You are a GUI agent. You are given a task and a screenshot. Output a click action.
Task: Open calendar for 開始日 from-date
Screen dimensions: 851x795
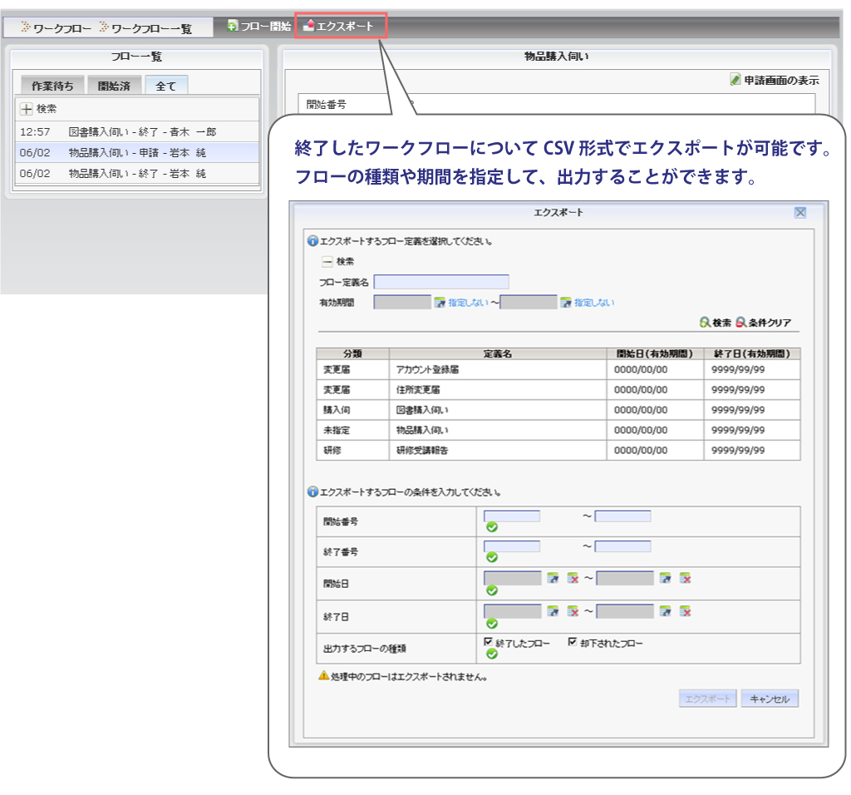(553, 578)
